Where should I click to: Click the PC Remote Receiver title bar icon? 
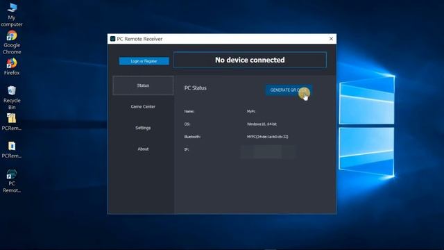(x=112, y=39)
